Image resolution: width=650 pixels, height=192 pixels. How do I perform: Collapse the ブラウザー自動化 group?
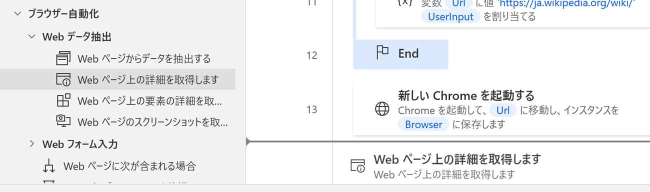click(x=18, y=14)
